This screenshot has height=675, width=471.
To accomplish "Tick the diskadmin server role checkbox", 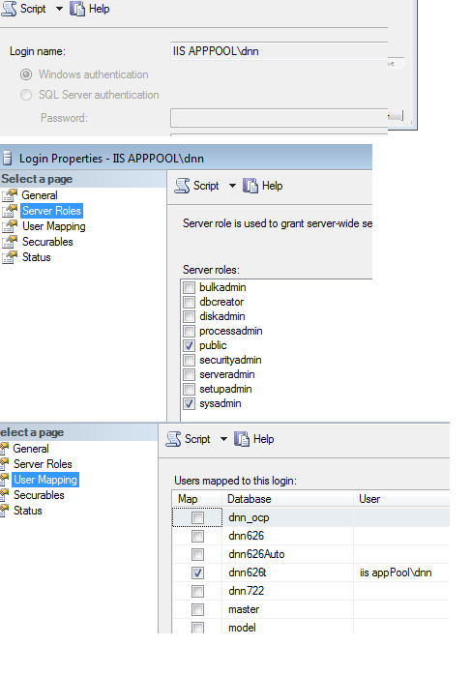I will (x=189, y=316).
